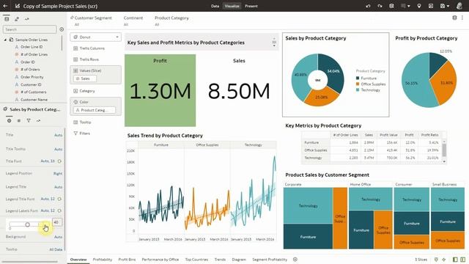469x264 pixels.
Task: Go back using the top-left arrow
Action: (x=5, y=6)
